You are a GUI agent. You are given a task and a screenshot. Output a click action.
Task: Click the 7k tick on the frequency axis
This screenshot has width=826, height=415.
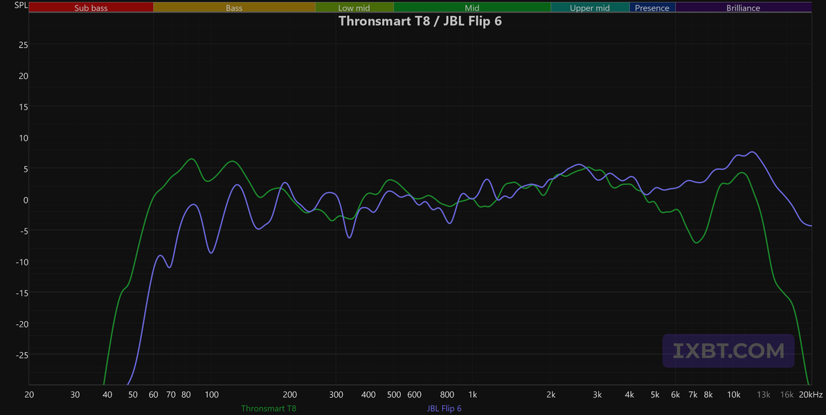point(693,394)
